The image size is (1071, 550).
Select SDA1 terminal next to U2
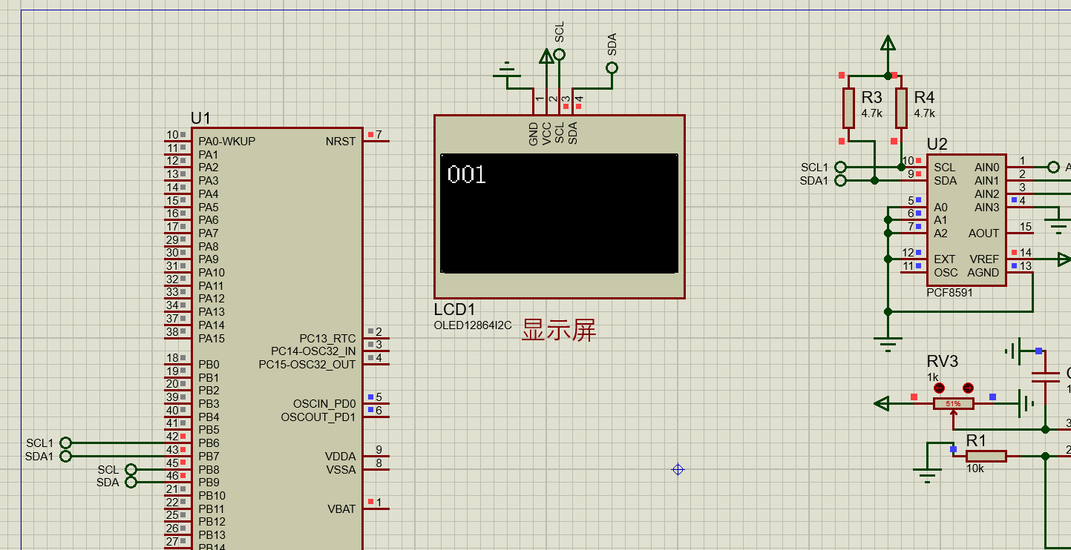[841, 180]
